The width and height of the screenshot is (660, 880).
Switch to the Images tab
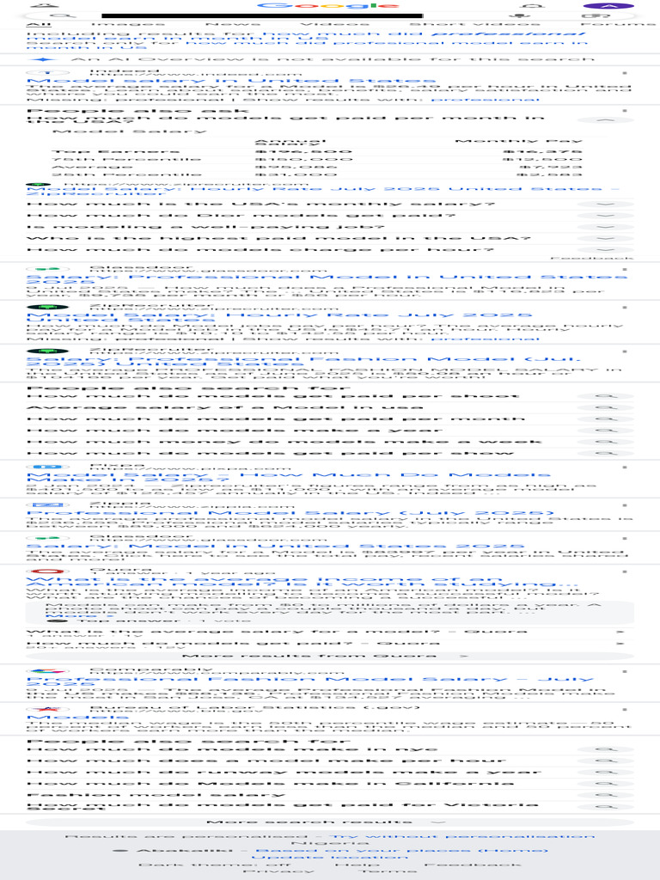tap(129, 24)
